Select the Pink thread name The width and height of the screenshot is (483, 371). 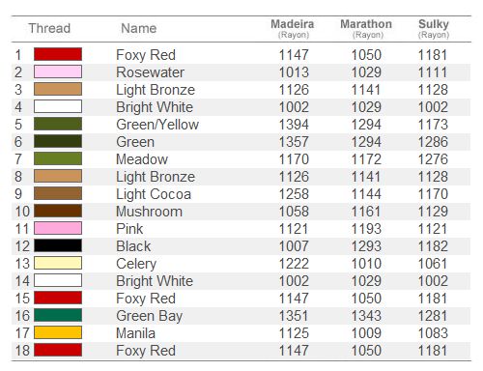coord(129,229)
